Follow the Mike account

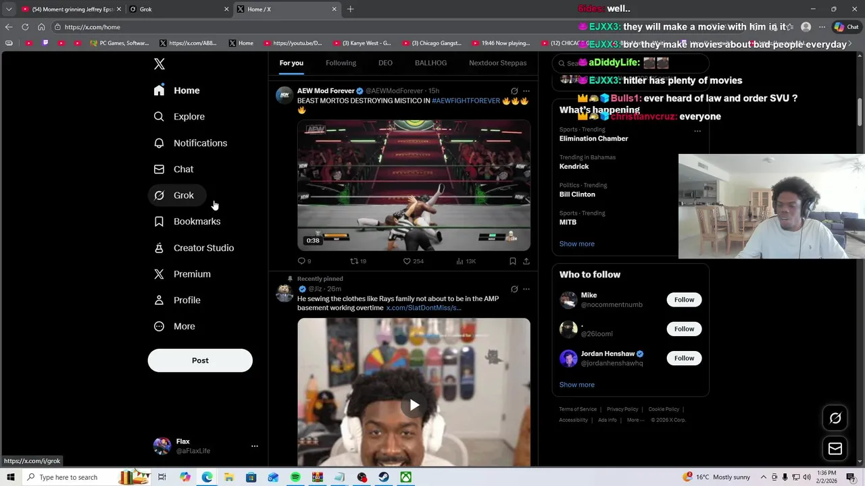(x=684, y=300)
